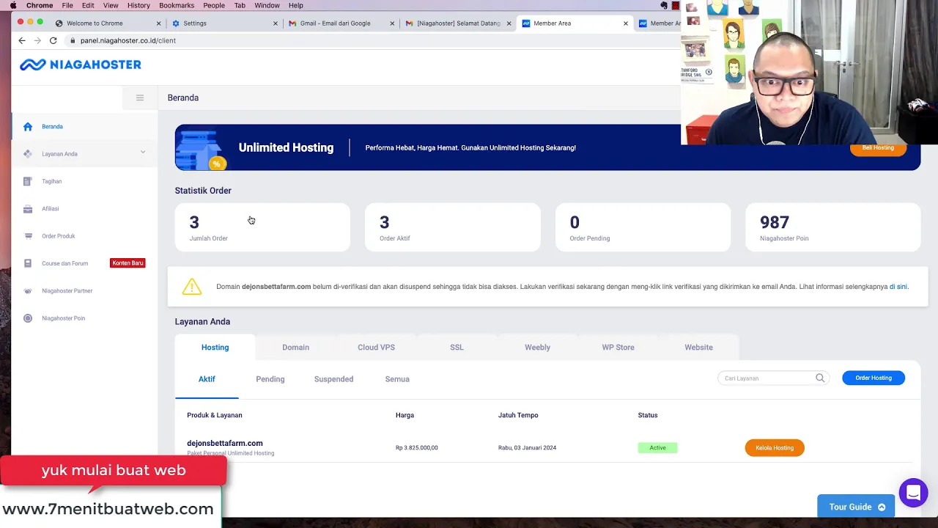Image resolution: width=938 pixels, height=528 pixels.
Task: Click the Unlimited Hosting banner graphic
Action: click(202, 150)
